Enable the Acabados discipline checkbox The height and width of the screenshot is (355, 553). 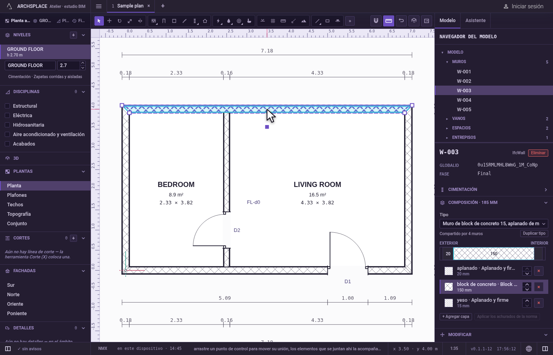click(x=7, y=144)
